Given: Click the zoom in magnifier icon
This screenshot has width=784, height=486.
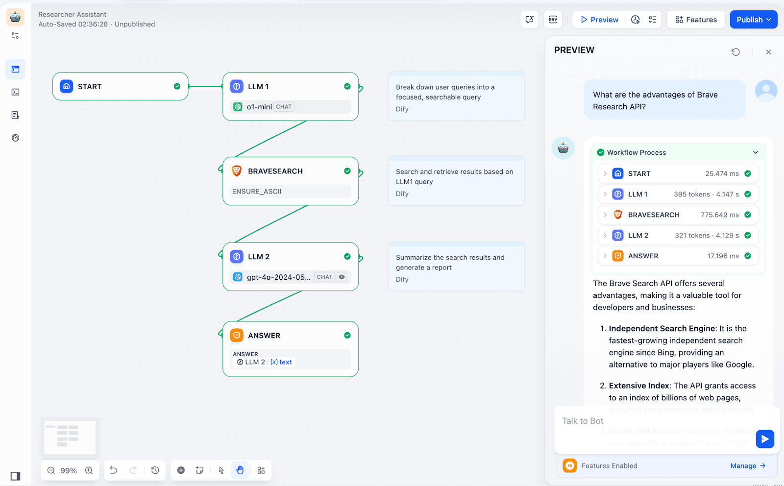Looking at the screenshot, I should click(x=89, y=470).
